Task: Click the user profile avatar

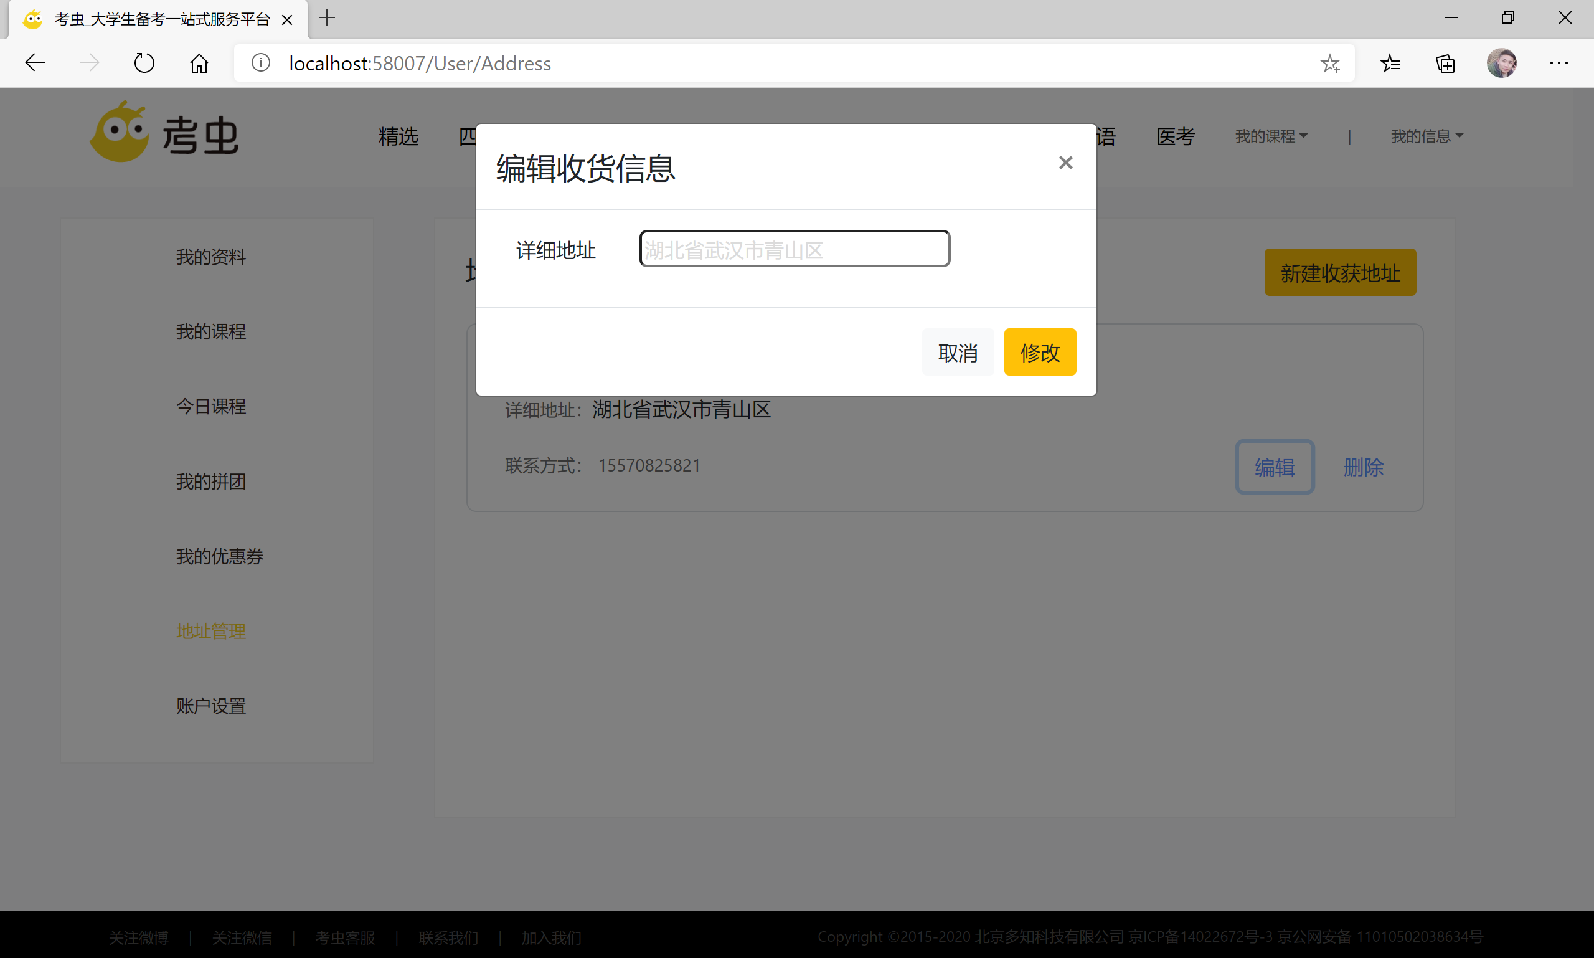Action: (1502, 64)
